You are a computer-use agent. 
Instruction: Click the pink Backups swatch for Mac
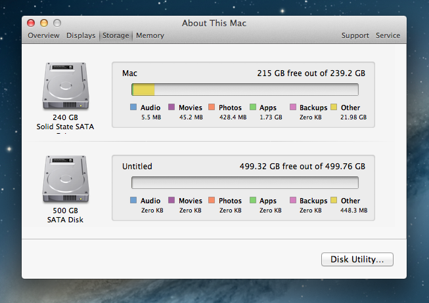pos(293,107)
